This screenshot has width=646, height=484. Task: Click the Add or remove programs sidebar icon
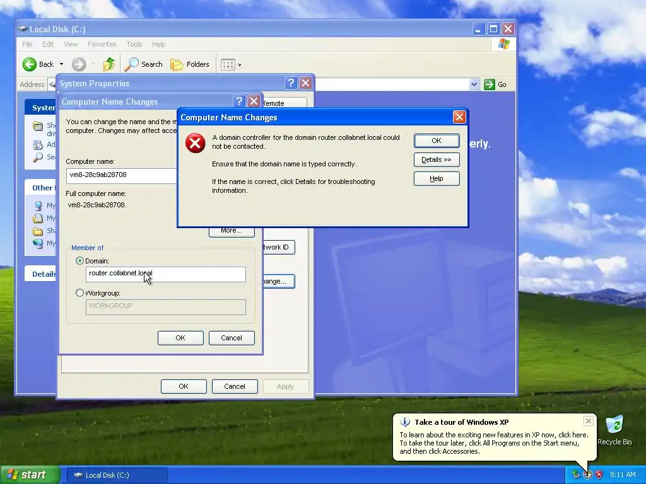pyautogui.click(x=38, y=144)
